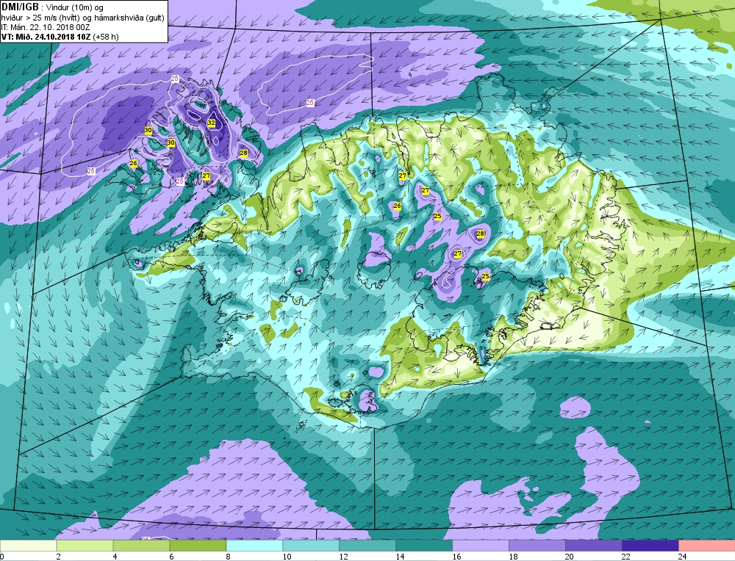Click the legend scale value 18
Image resolution: width=735 pixels, height=561 pixels.
(x=513, y=557)
